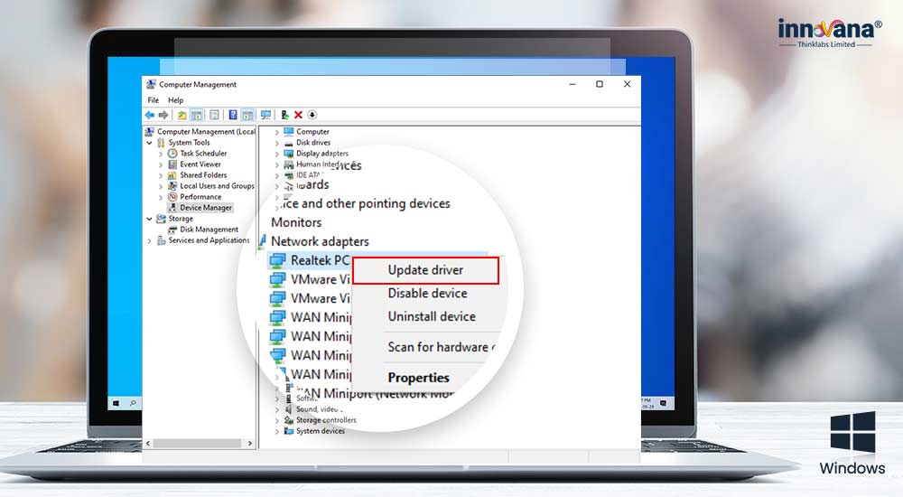This screenshot has width=903, height=497.
Task: Collapse the Storage node
Action: (149, 219)
